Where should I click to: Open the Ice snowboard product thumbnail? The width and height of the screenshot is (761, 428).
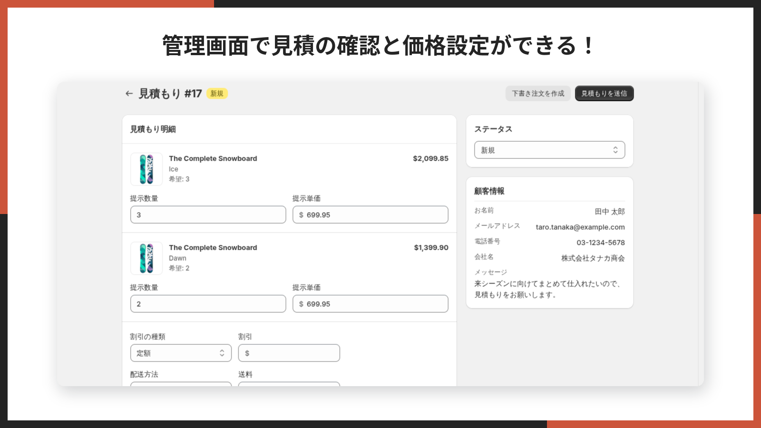pos(146,169)
